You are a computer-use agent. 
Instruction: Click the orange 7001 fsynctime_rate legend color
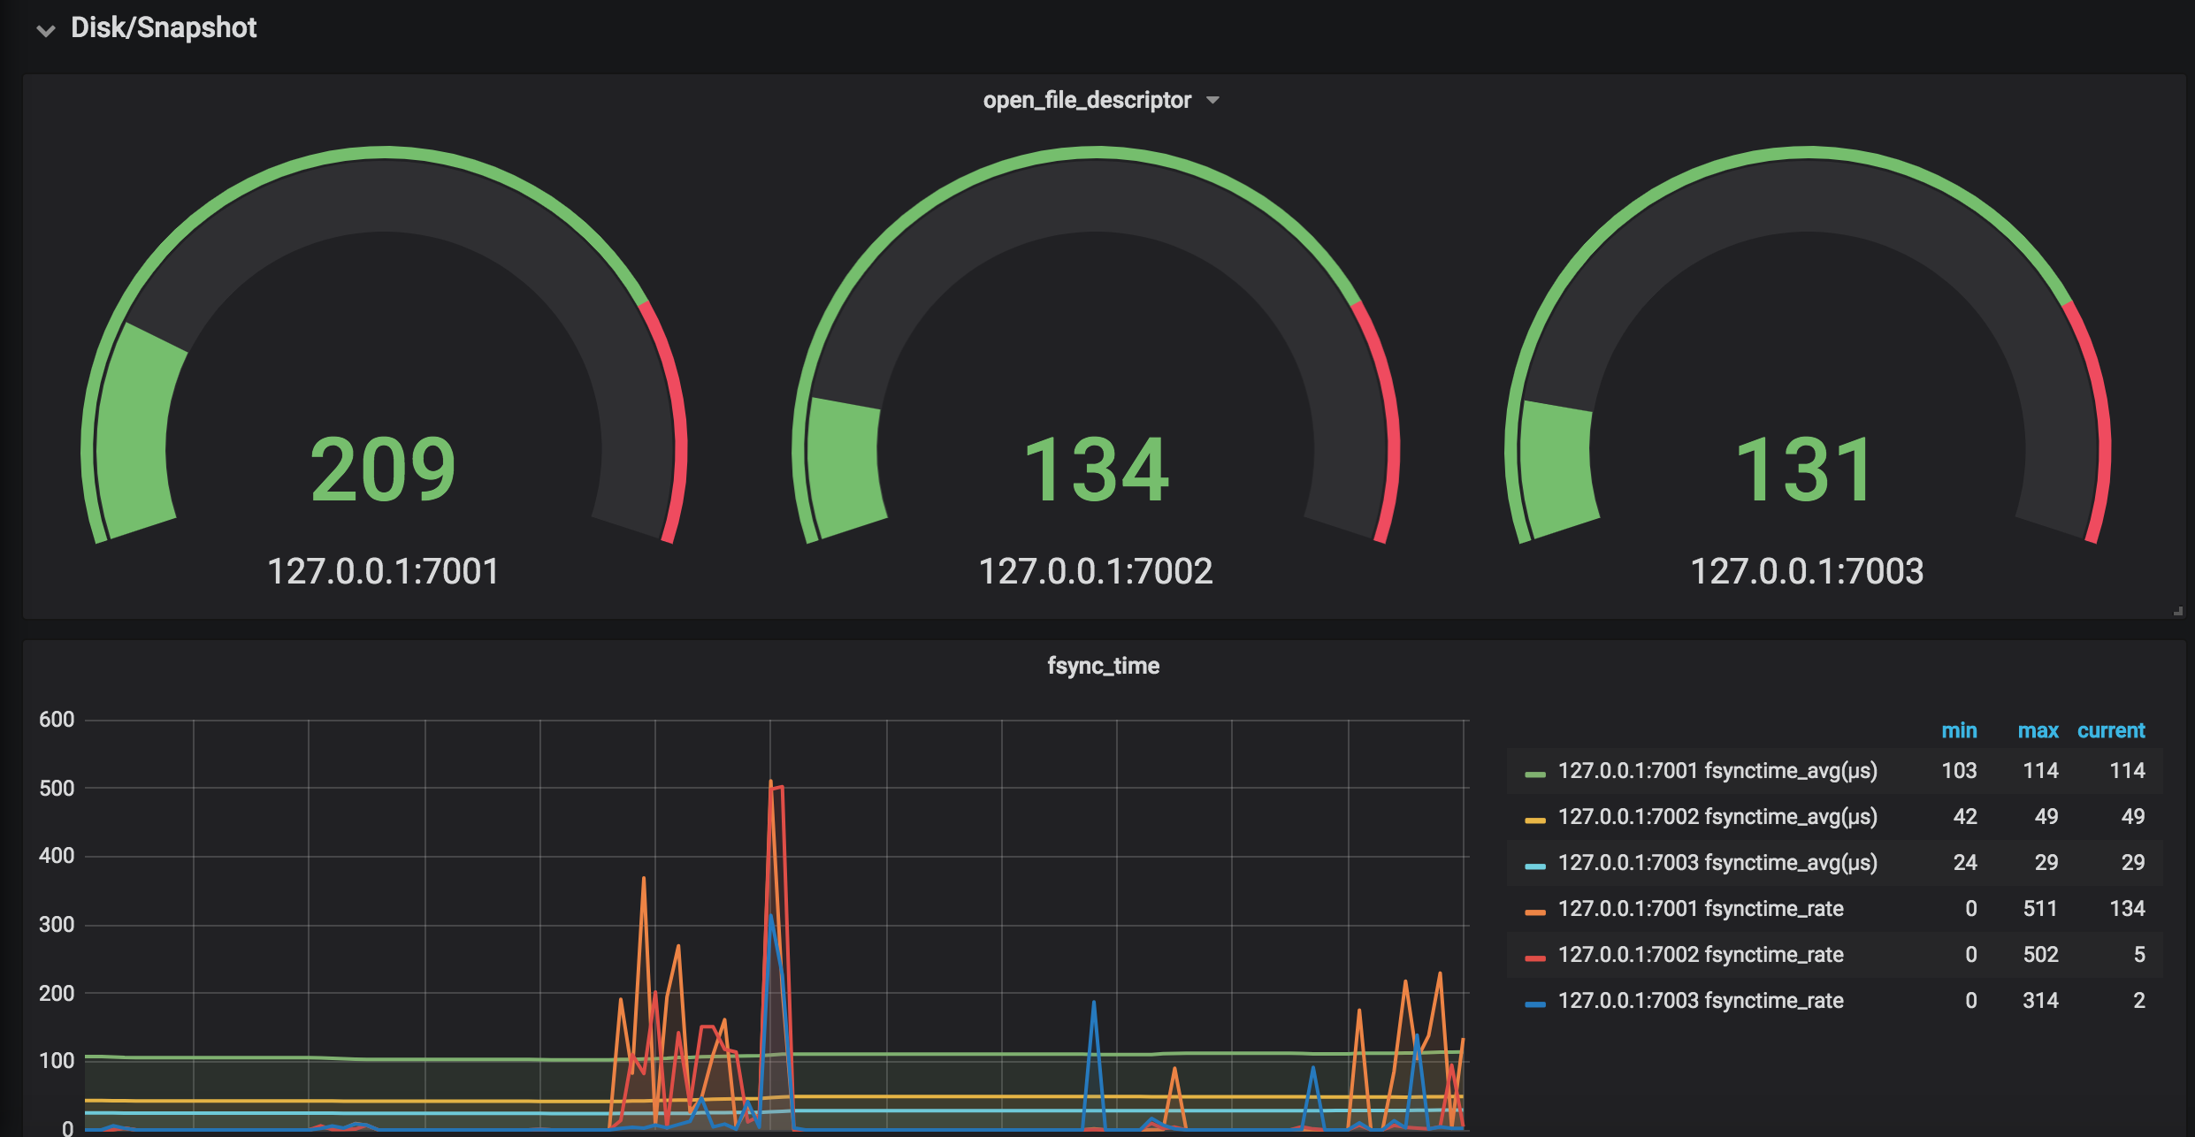[x=1534, y=912]
